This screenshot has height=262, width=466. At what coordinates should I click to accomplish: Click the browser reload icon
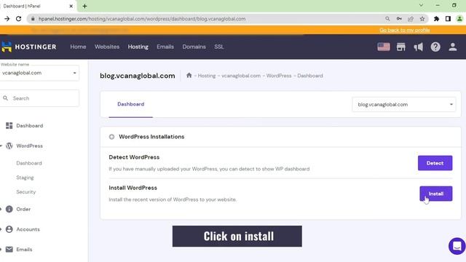(18, 19)
